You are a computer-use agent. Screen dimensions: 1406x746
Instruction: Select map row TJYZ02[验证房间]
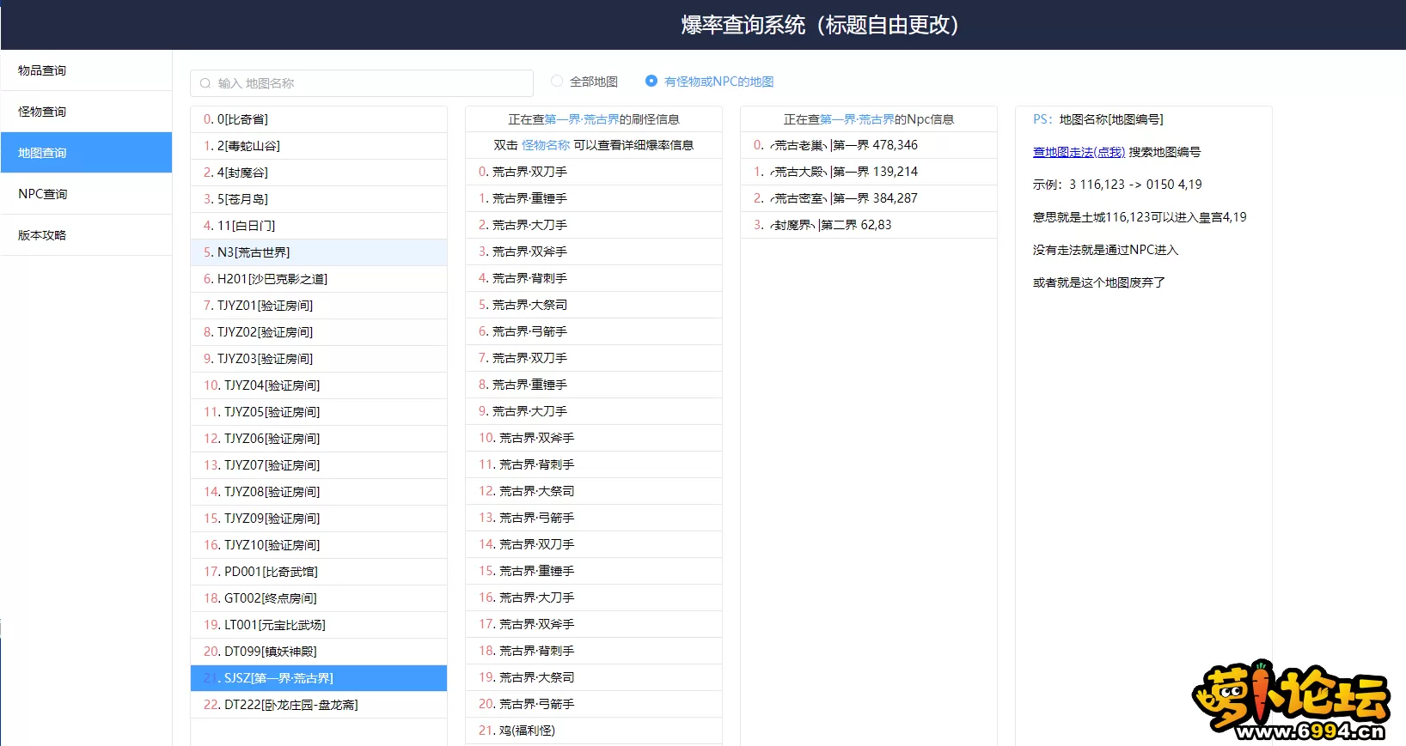pyautogui.click(x=319, y=332)
